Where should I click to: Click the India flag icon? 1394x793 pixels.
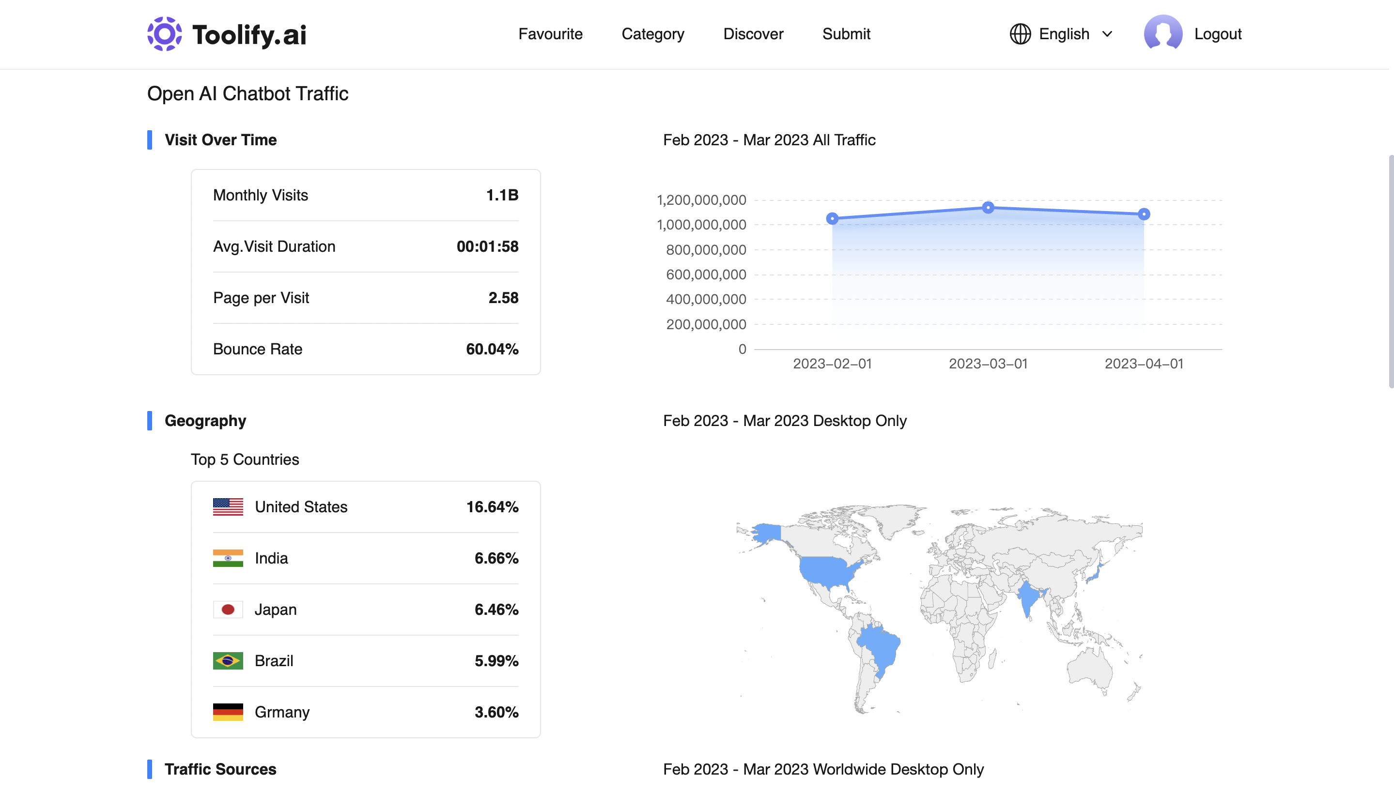(228, 558)
